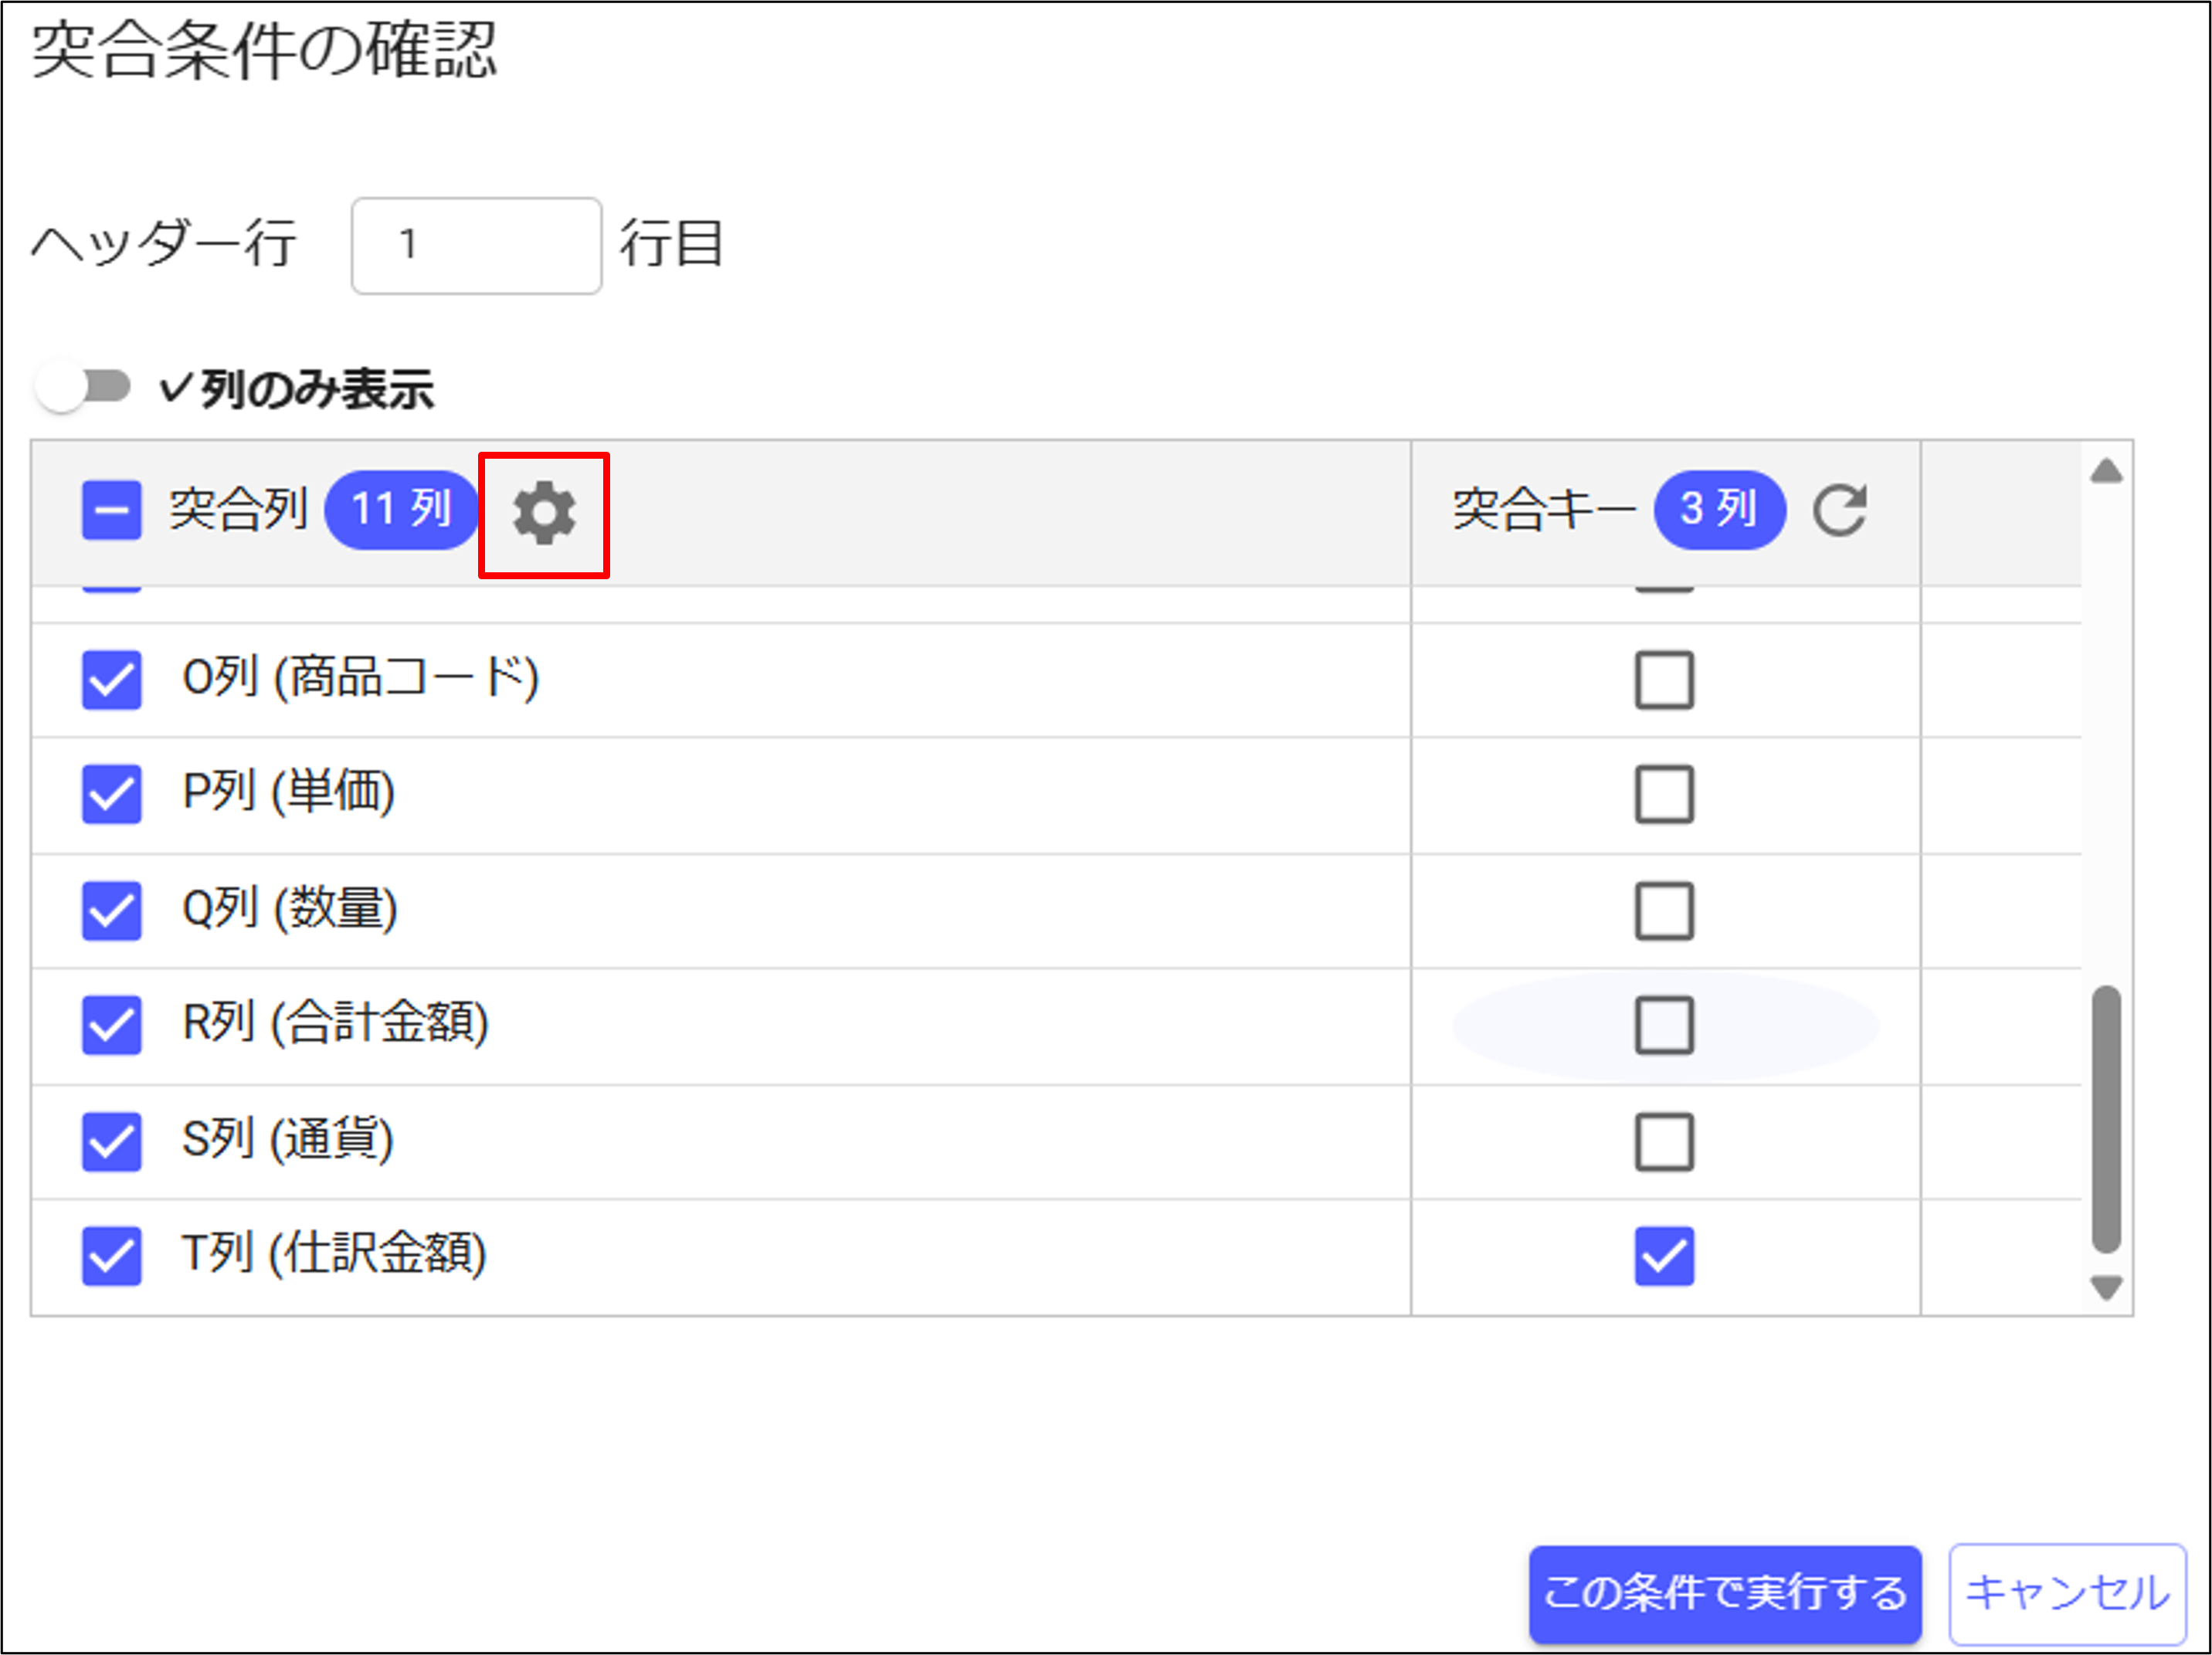Disable 突合キー for T列 (仕訳金額)
Screen dimensions: 2212x1655
pos(1664,1256)
